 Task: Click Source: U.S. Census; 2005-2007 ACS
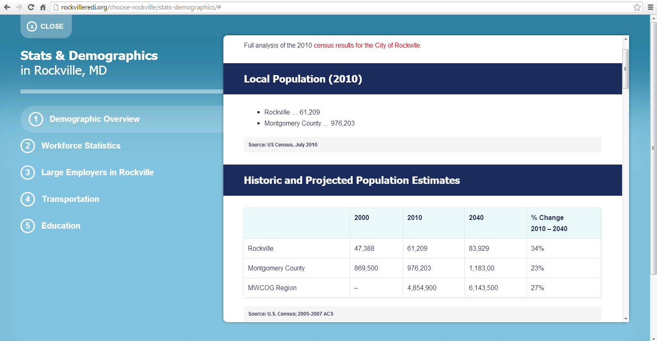291,314
